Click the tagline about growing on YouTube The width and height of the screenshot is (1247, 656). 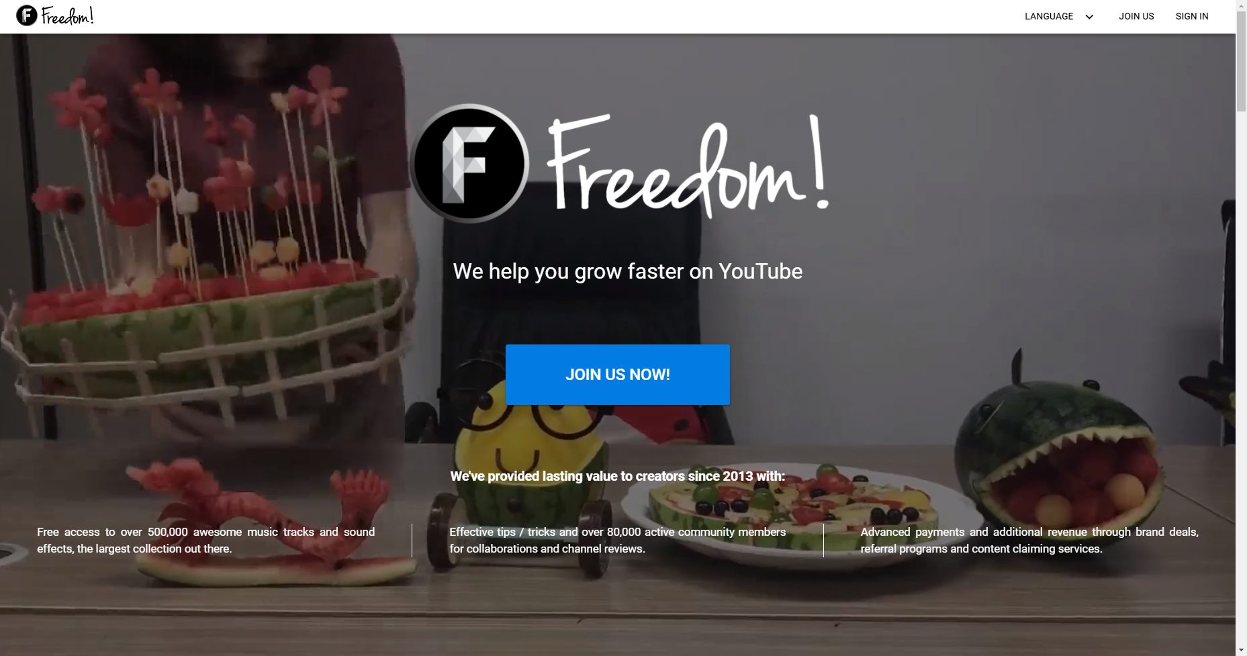(628, 271)
